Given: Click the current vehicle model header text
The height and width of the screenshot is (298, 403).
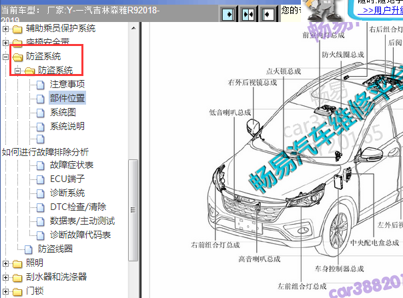Looking at the screenshot, I should 80,15.
